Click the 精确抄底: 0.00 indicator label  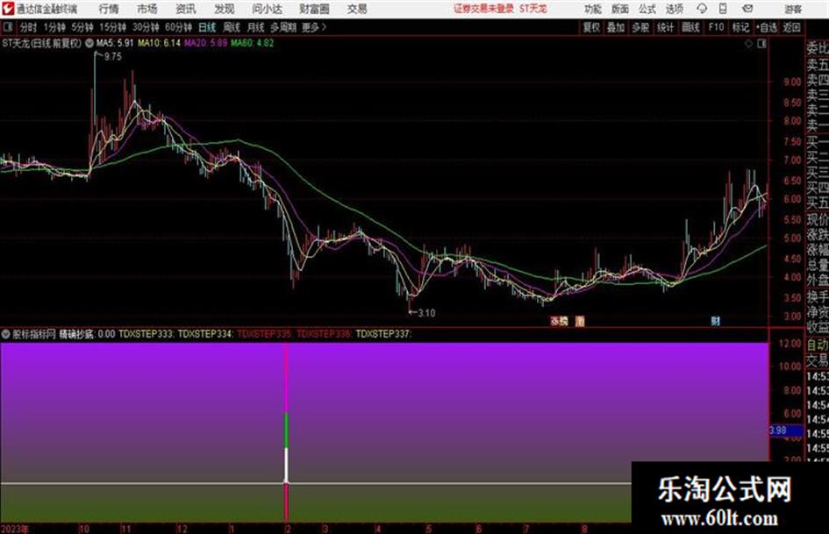[87, 334]
